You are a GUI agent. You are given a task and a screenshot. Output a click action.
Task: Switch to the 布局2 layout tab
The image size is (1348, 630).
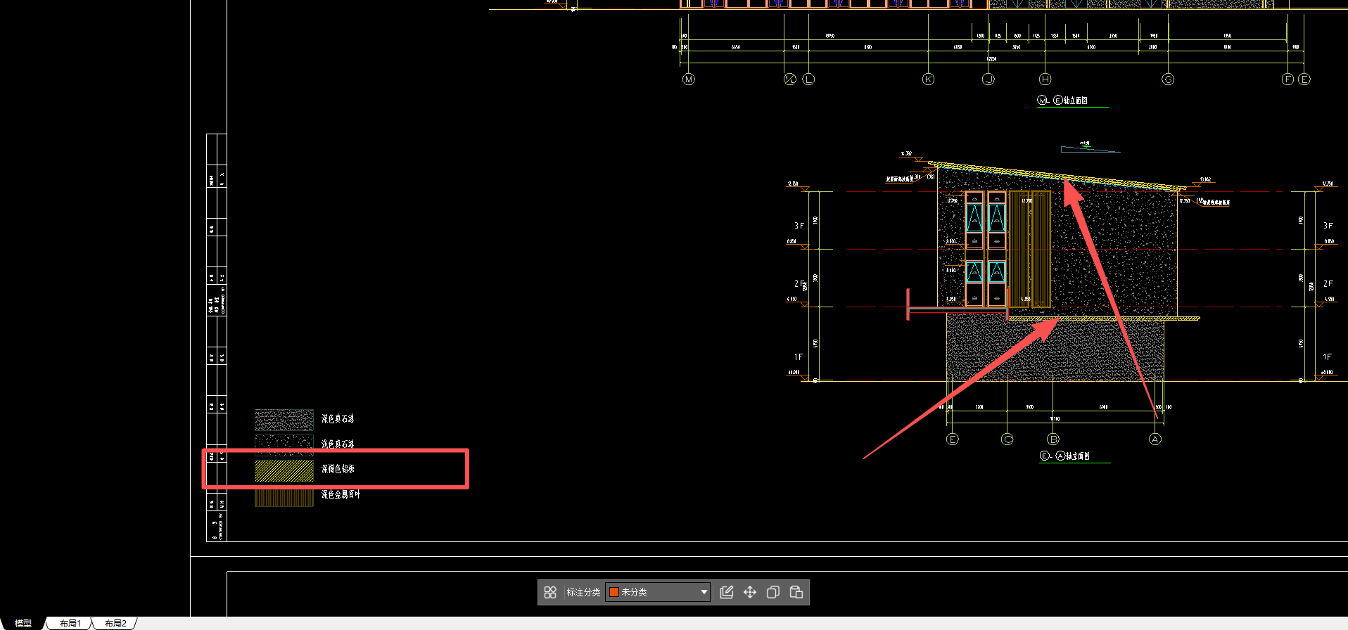[115, 624]
